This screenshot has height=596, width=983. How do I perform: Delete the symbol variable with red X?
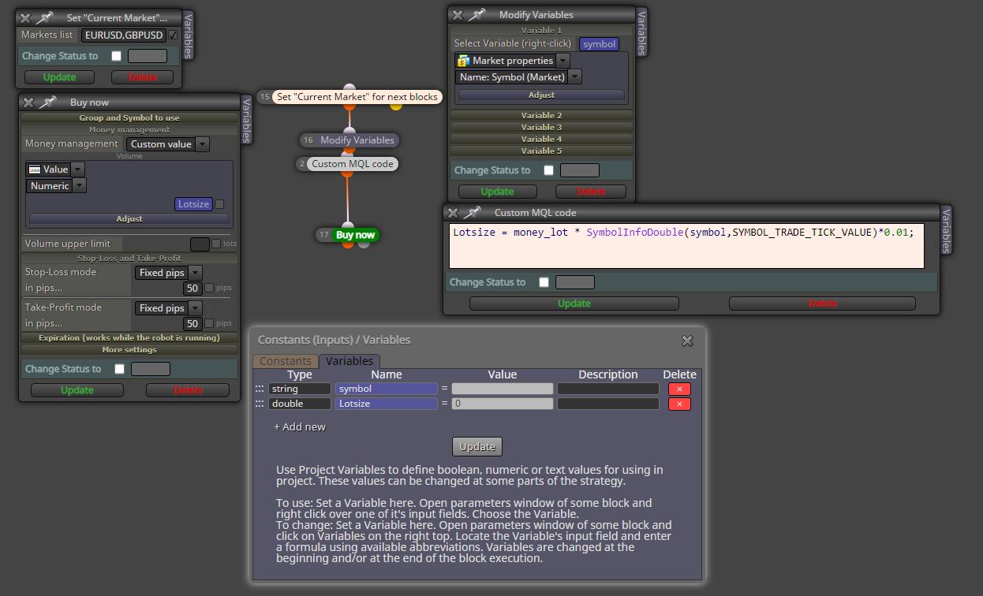(679, 389)
